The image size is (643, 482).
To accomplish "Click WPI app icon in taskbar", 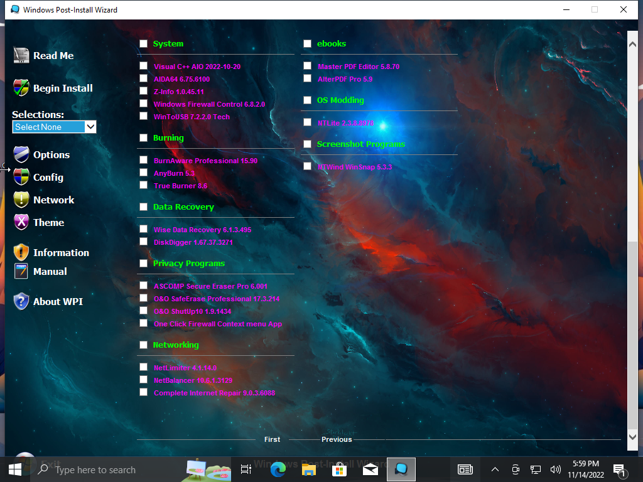I will [x=401, y=469].
